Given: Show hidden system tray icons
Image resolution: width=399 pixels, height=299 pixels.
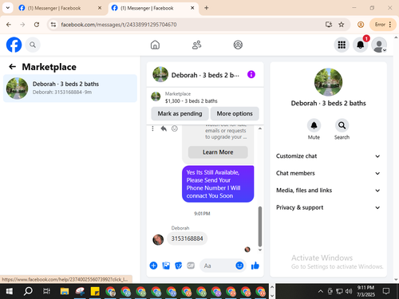Looking at the screenshot, I should click(321, 292).
